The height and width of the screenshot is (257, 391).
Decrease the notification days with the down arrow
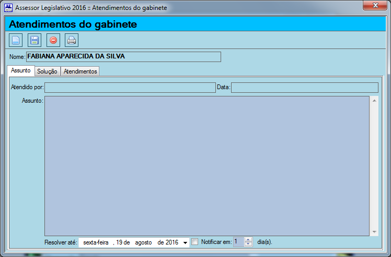[248, 244]
